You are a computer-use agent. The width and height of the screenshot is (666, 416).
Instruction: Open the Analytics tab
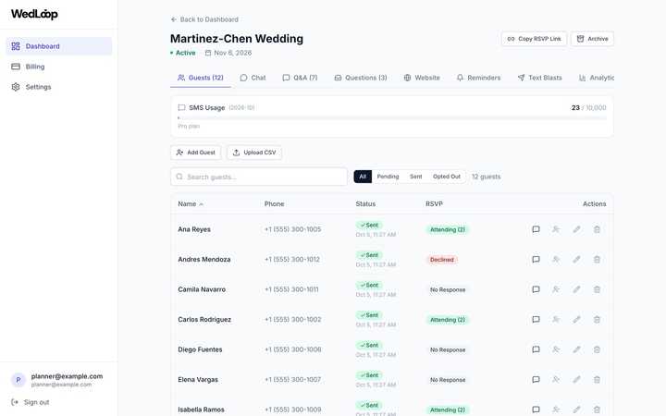[597, 78]
